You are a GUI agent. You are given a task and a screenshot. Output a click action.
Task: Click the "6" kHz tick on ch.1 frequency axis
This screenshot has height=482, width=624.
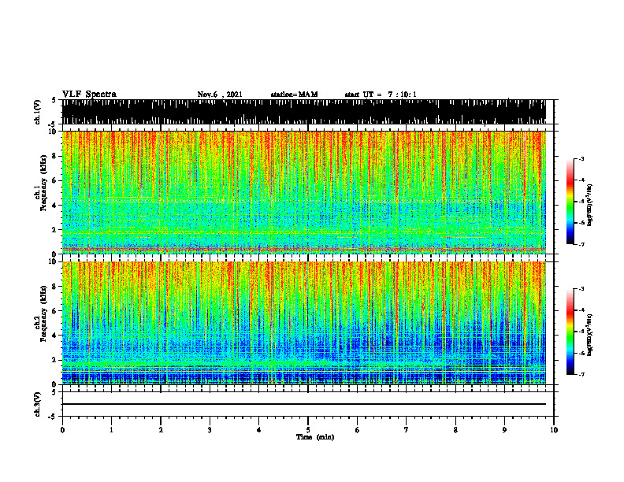tap(54, 180)
